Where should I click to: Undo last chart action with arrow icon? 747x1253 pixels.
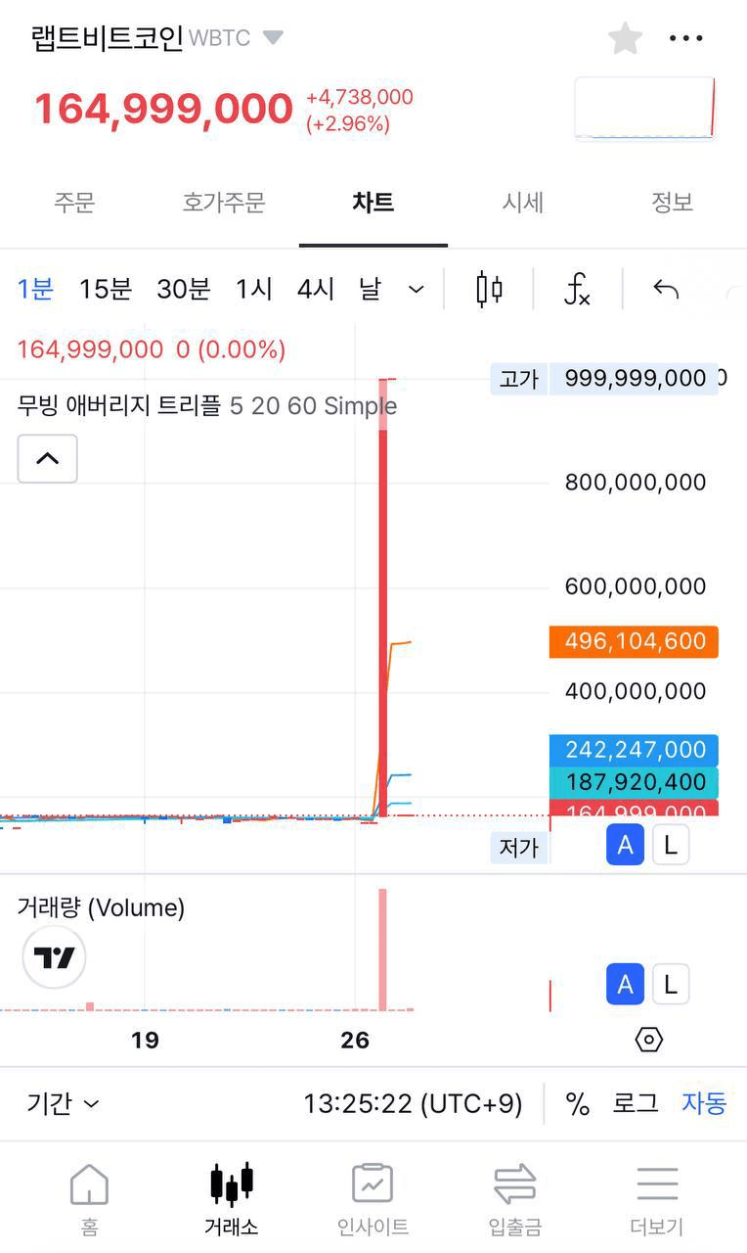tap(666, 289)
